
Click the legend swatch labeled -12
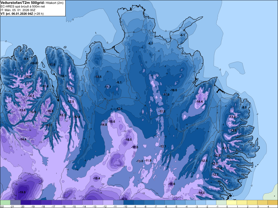(x=108, y=202)
